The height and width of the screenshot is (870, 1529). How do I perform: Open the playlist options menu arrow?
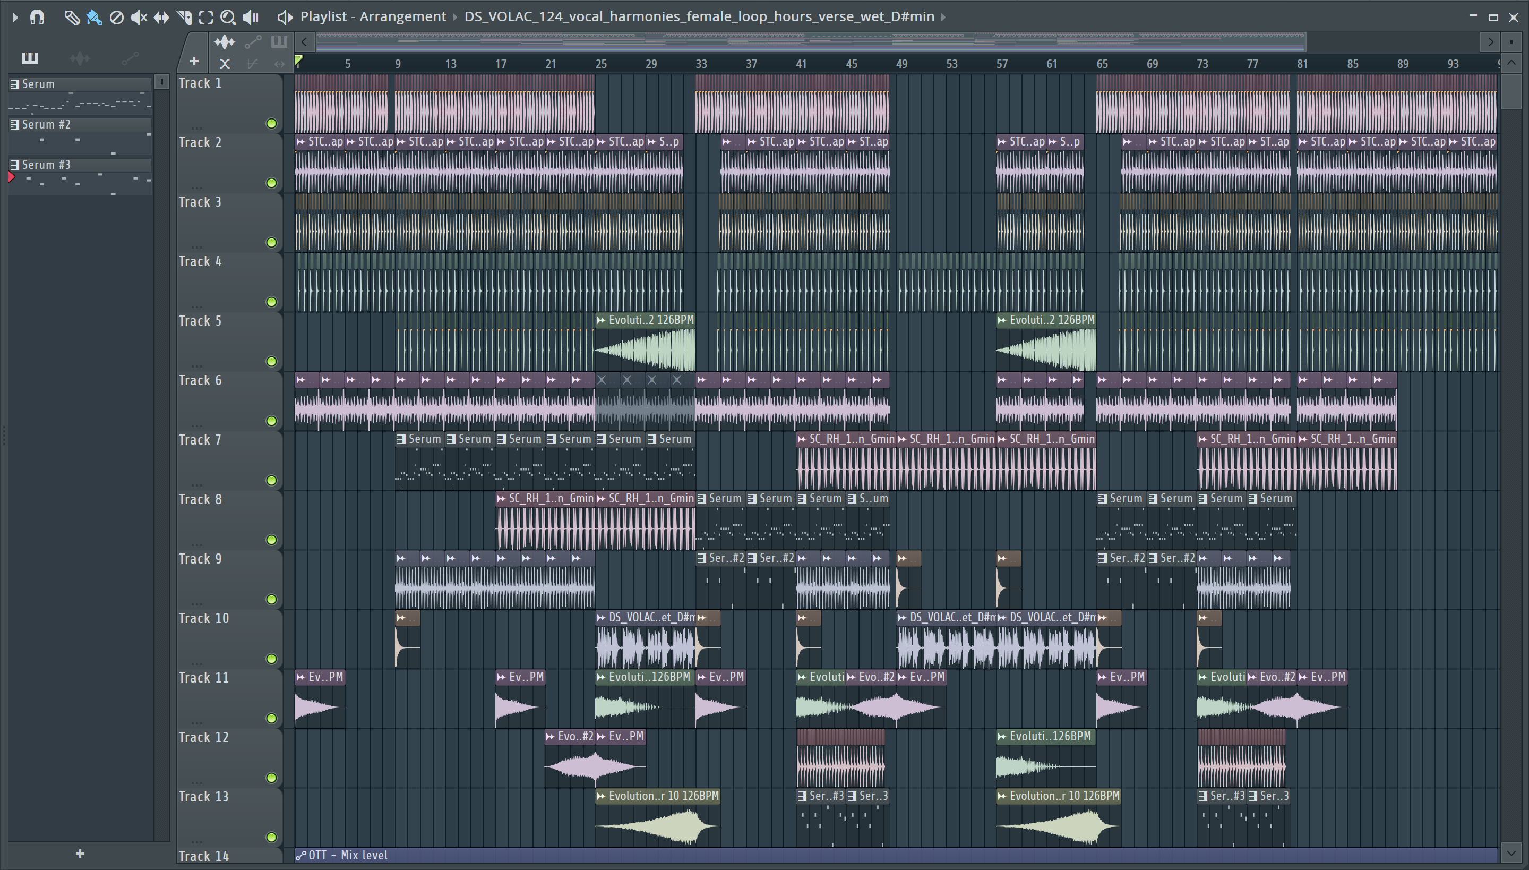pyautogui.click(x=15, y=18)
